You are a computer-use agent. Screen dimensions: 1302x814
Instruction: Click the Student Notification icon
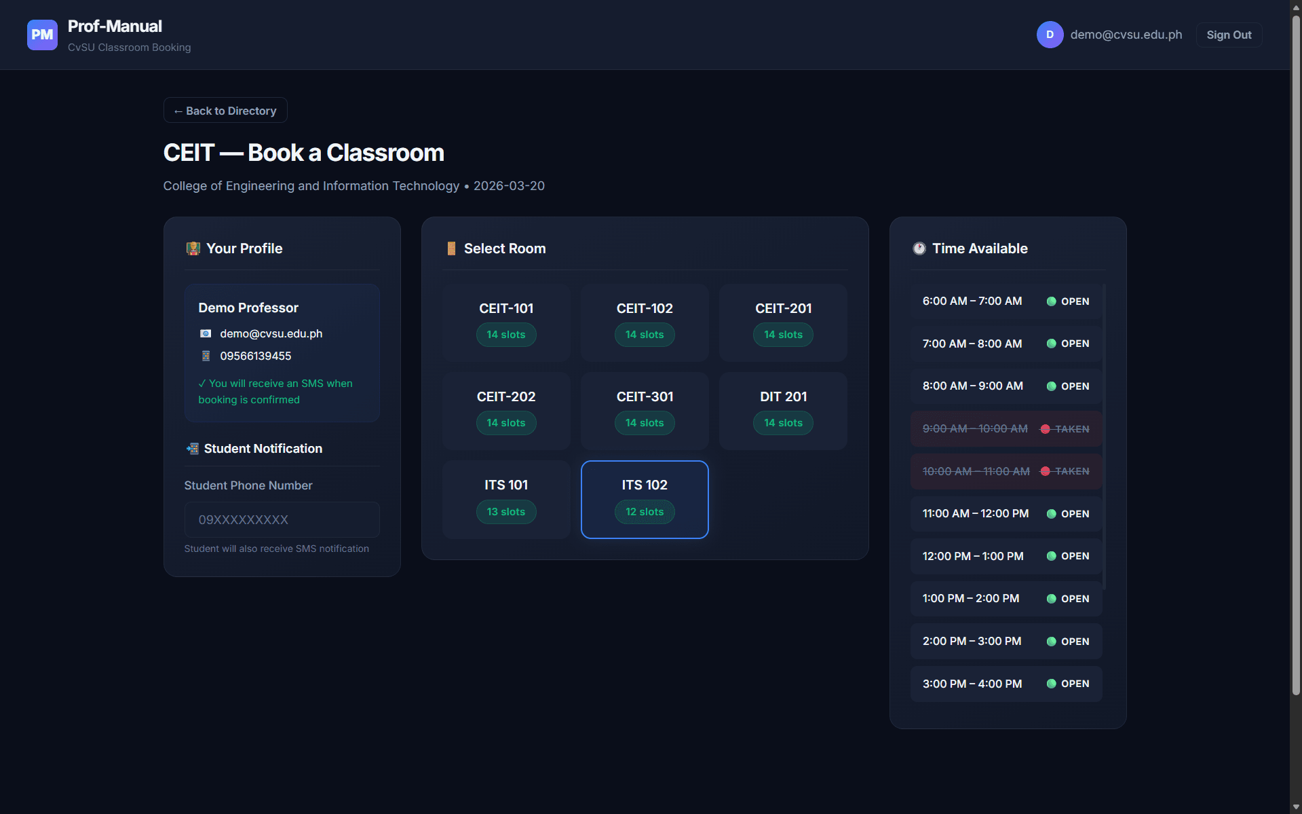(193, 449)
